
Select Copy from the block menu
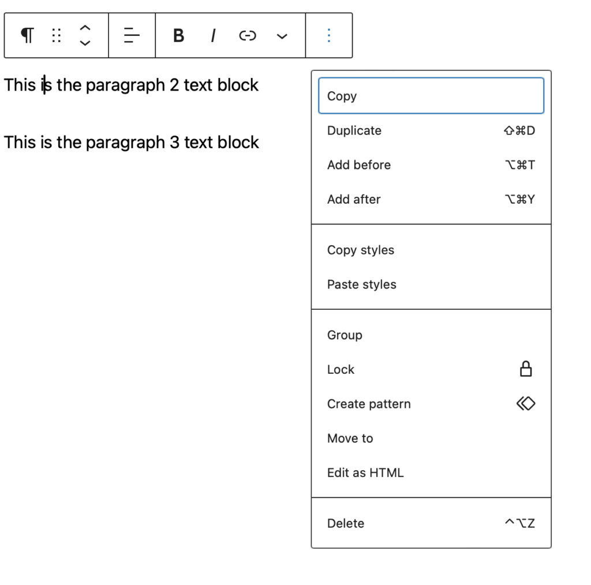pyautogui.click(x=431, y=96)
